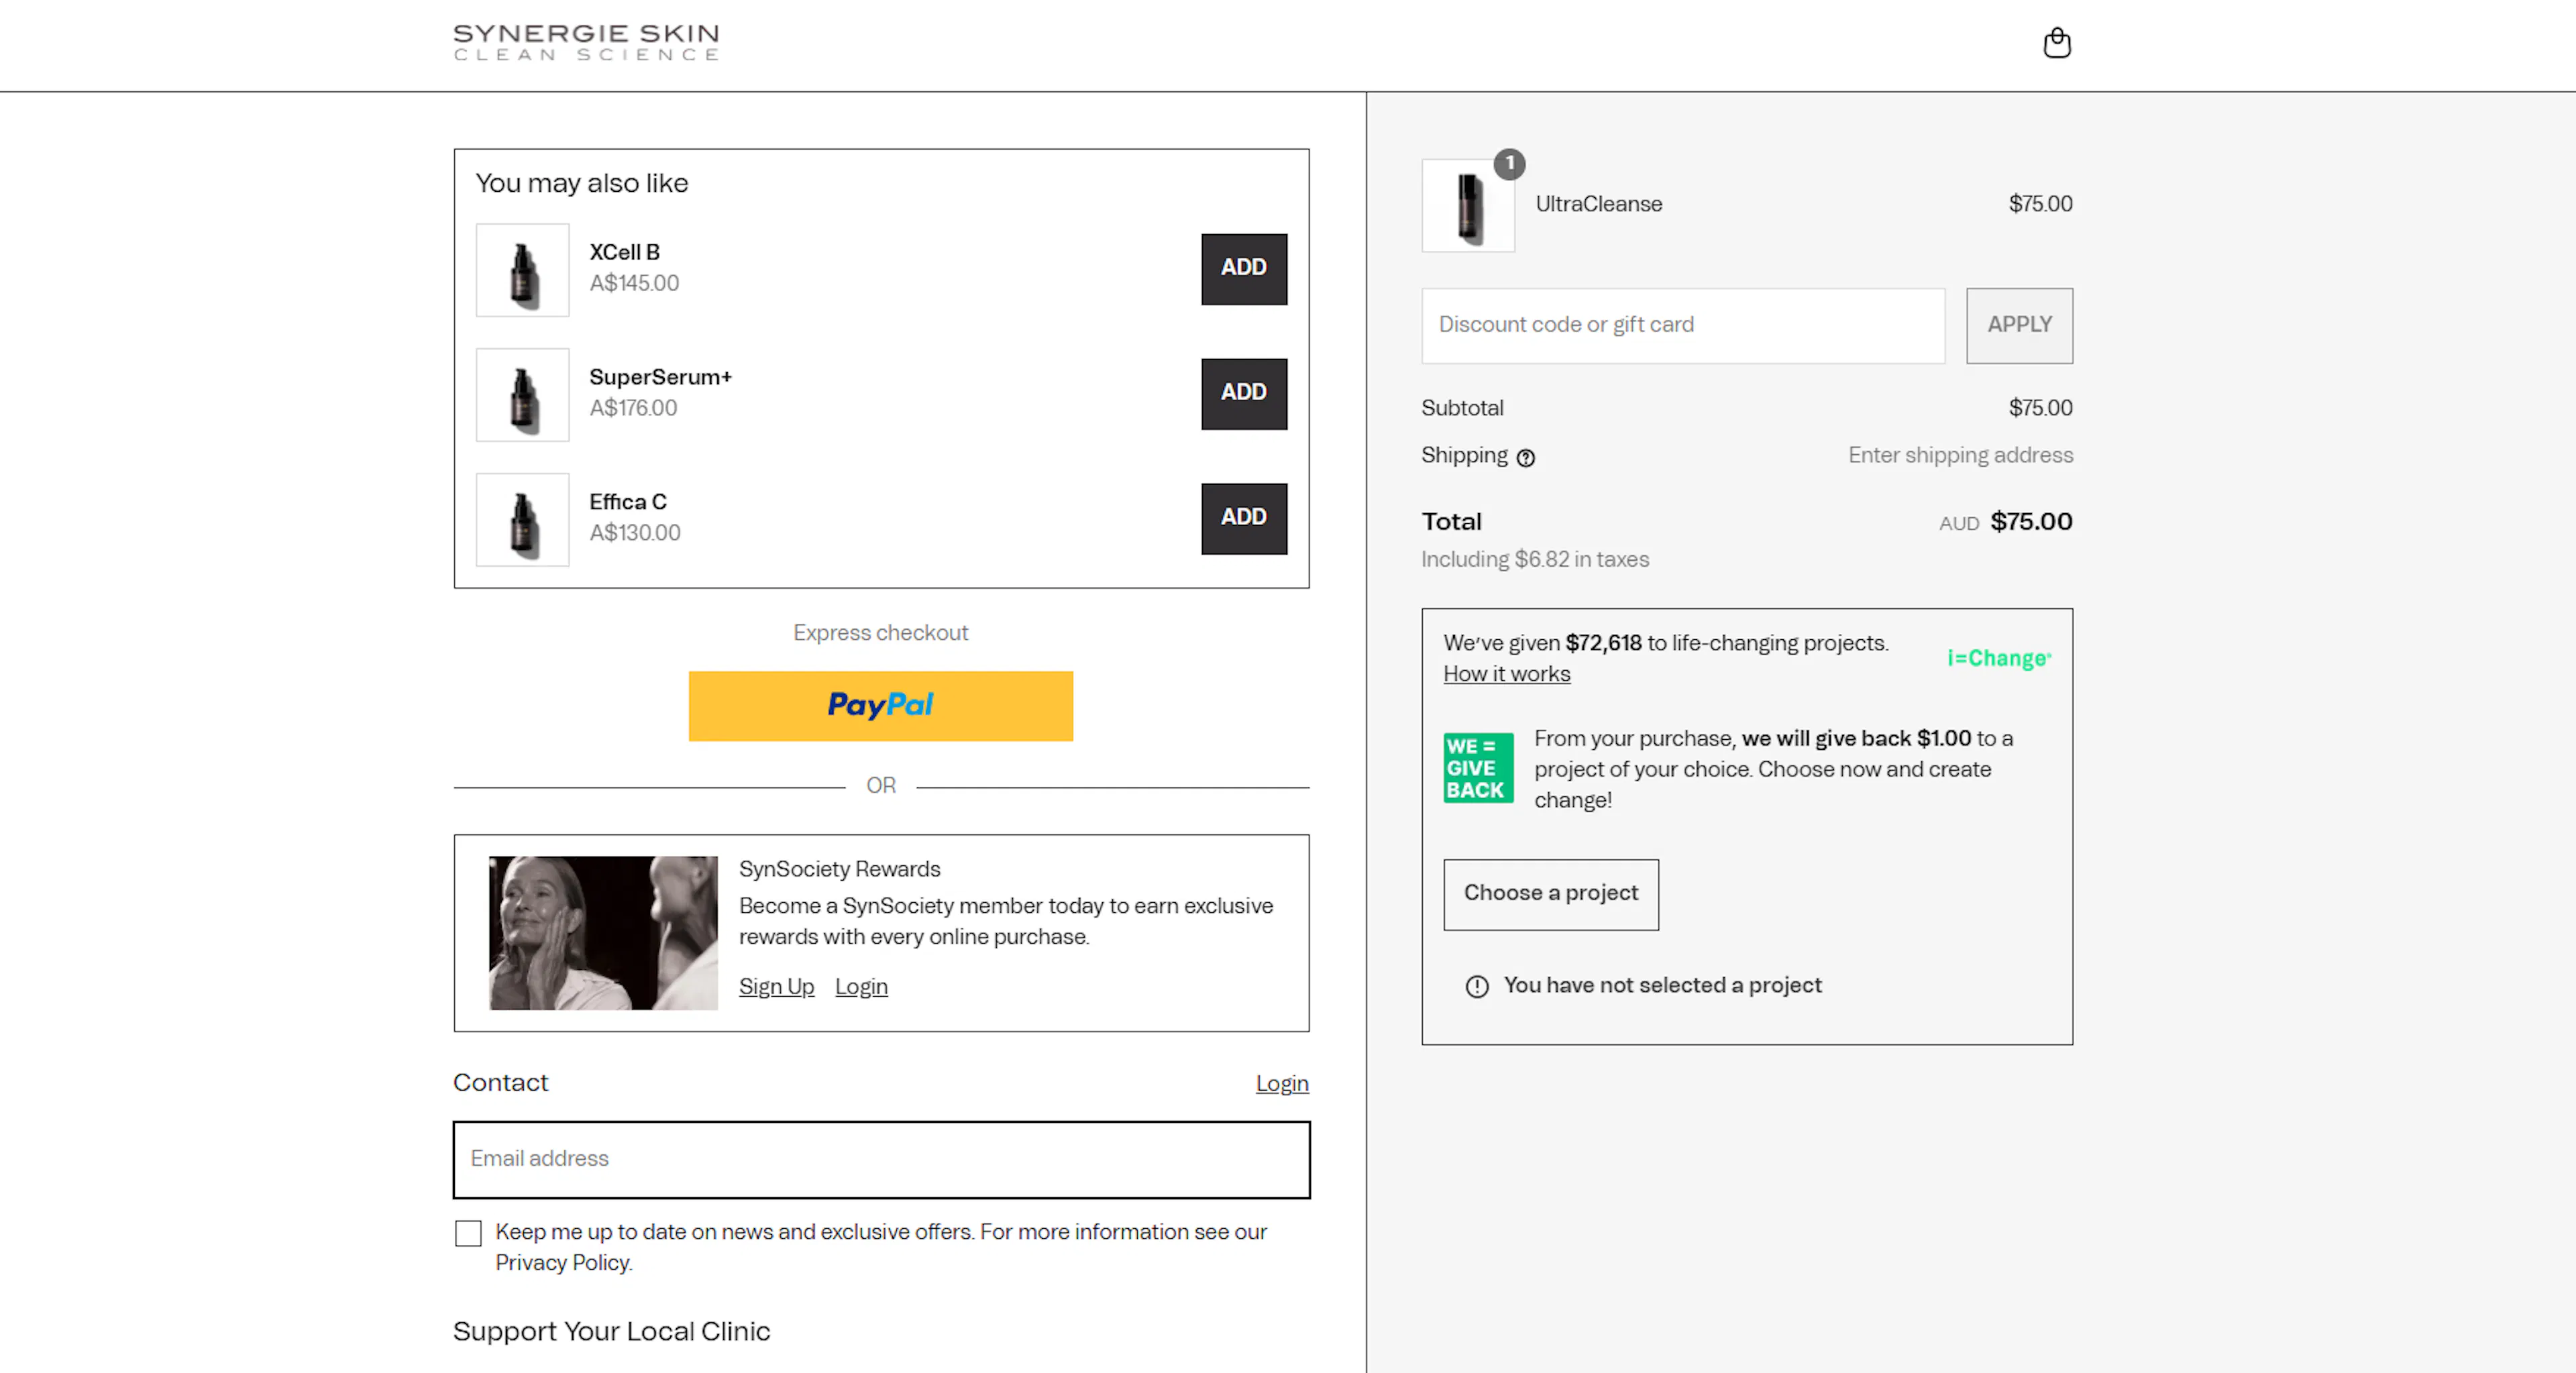This screenshot has height=1373, width=2576.
Task: Click the Total label
Action: tap(1451, 522)
